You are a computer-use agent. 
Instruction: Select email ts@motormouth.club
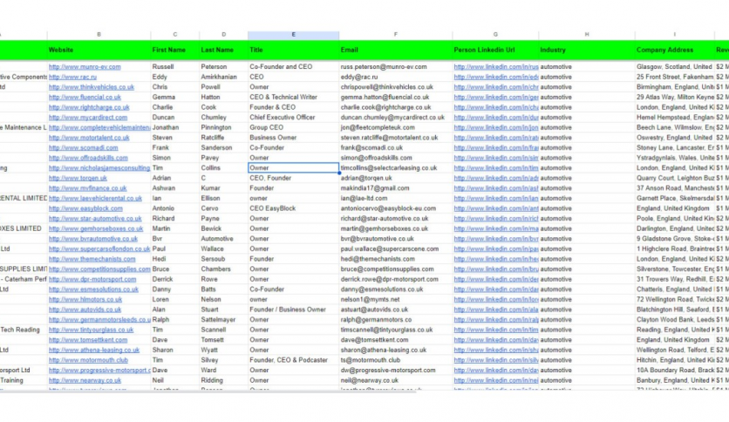[396, 361]
